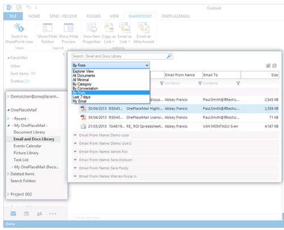284x230 pixels.
Task: Collapse the Favorites section
Action: click(x=9, y=58)
